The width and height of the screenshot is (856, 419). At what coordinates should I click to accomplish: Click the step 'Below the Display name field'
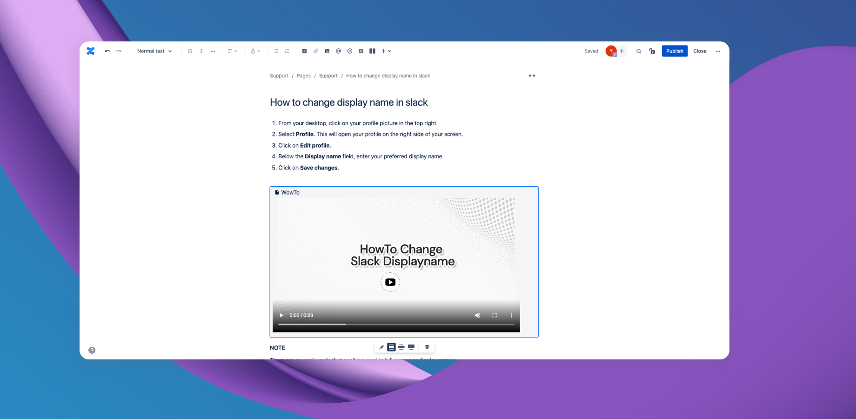click(x=361, y=156)
